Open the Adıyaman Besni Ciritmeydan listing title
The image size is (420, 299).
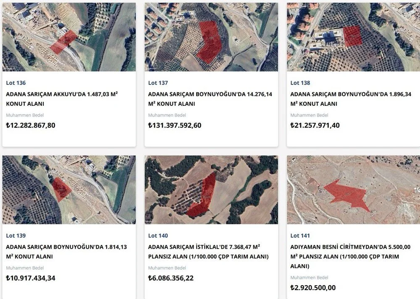pos(350,256)
